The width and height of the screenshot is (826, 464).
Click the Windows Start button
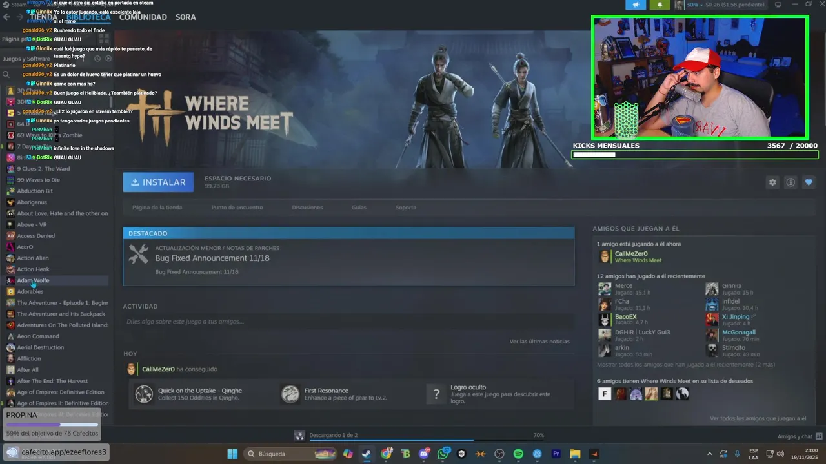[232, 454]
